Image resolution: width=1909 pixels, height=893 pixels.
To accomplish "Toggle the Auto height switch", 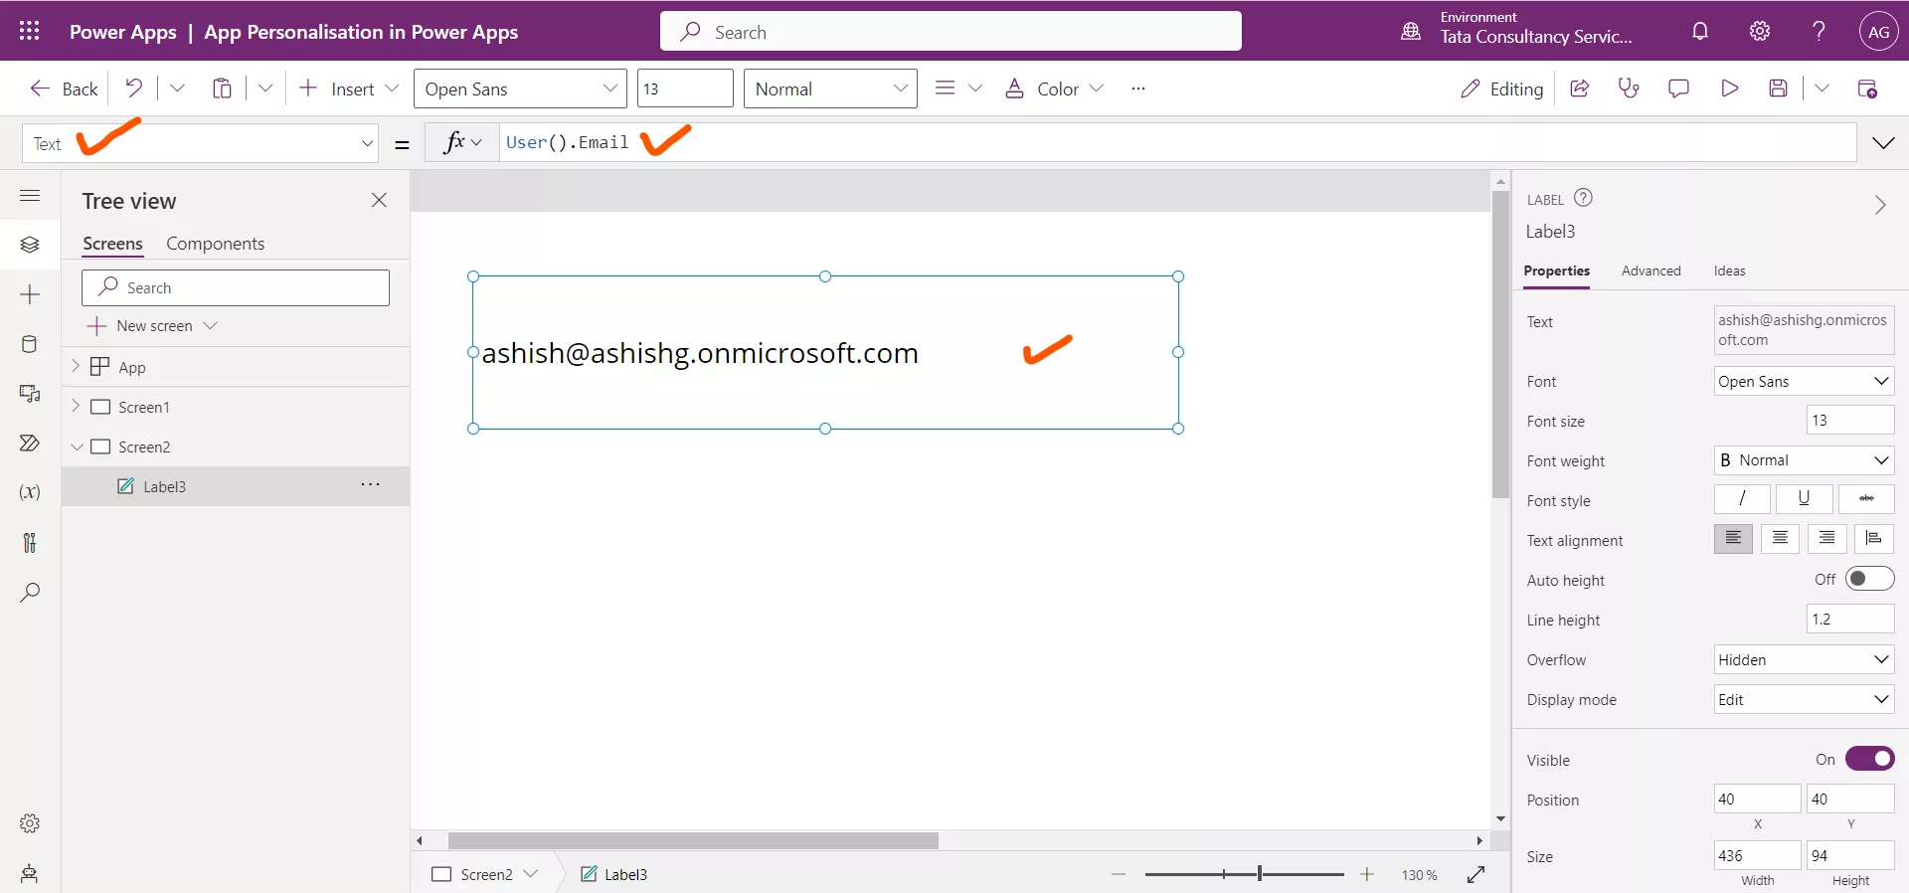I will click(1869, 579).
